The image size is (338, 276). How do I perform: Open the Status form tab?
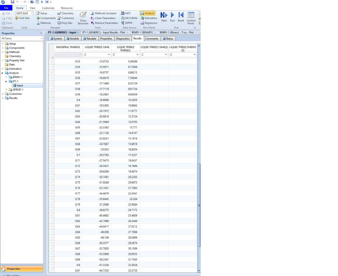click(x=168, y=39)
